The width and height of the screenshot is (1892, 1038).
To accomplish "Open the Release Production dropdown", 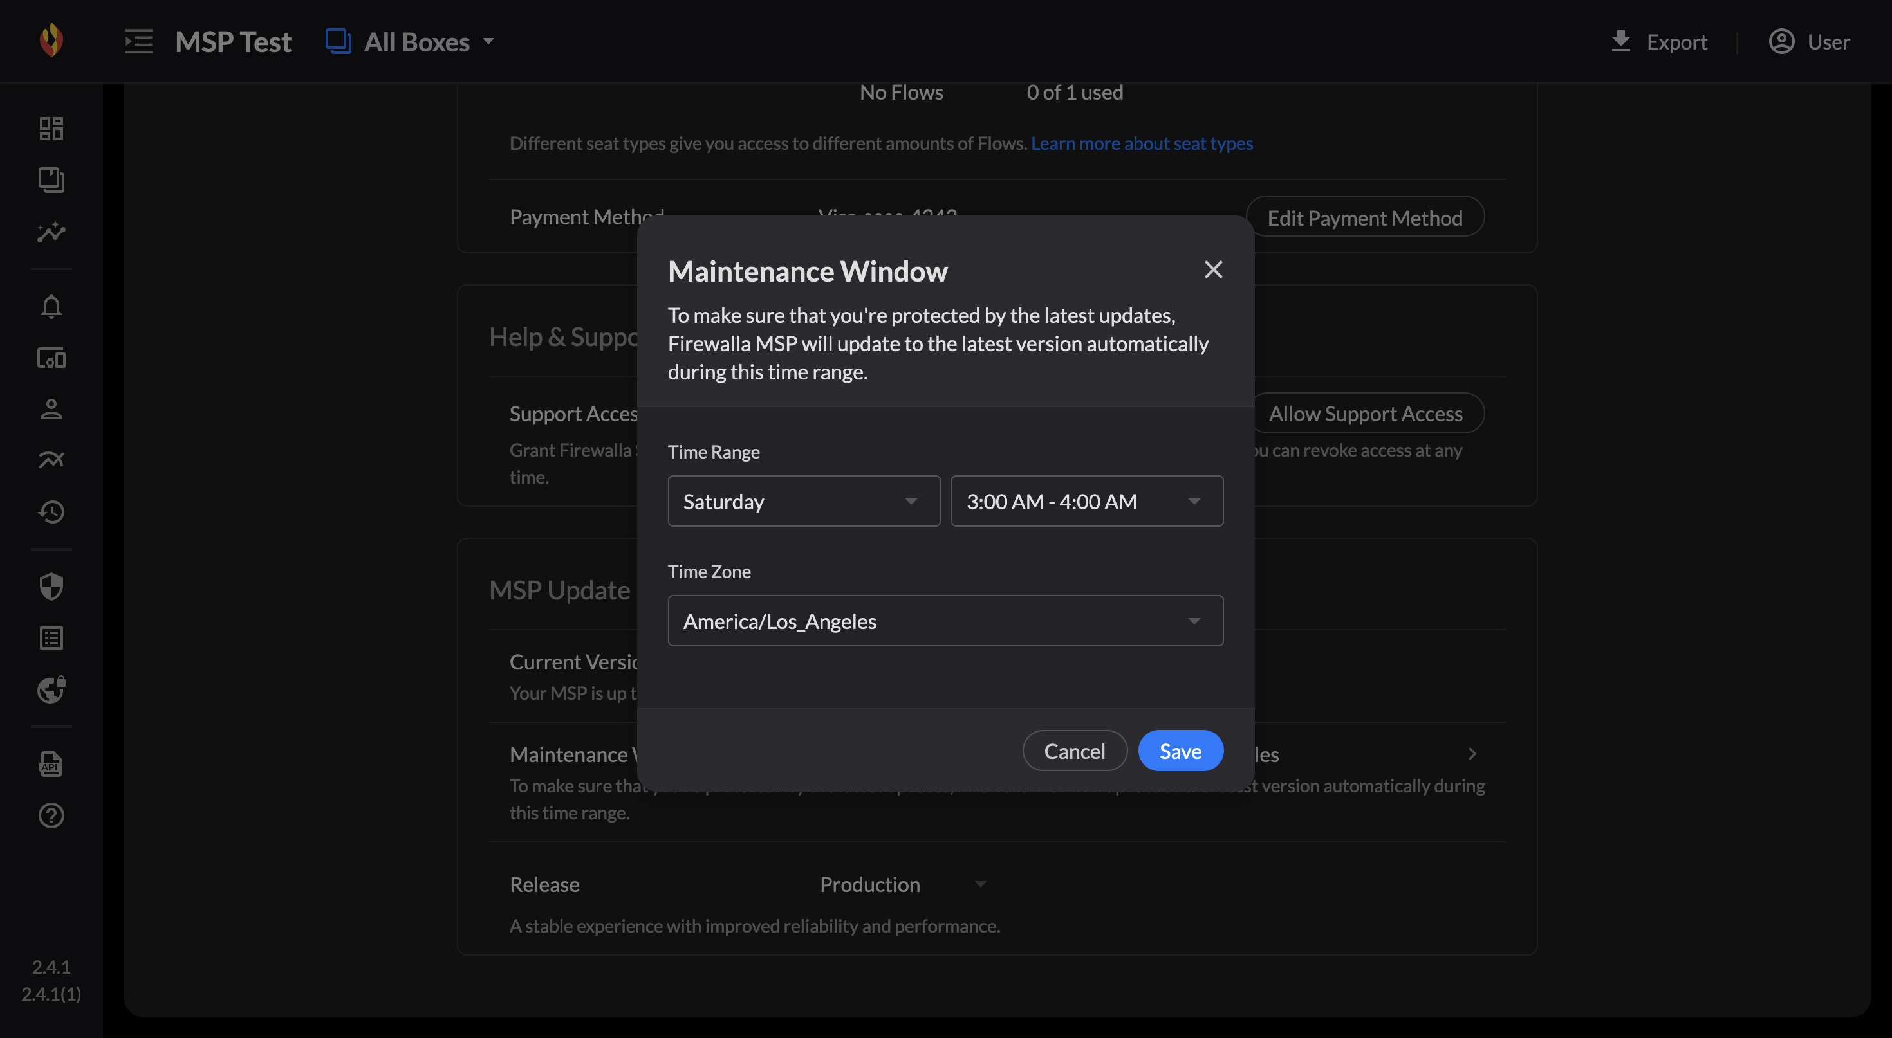I will click(903, 884).
